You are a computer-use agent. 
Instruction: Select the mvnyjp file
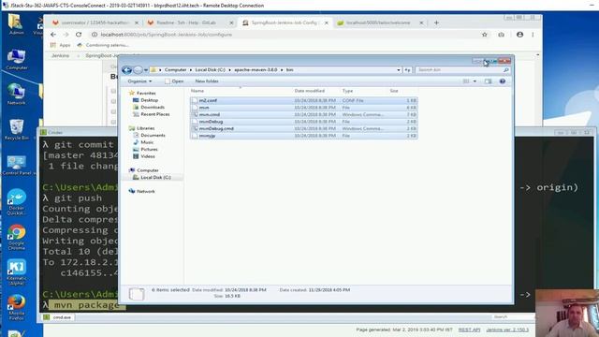303,136
